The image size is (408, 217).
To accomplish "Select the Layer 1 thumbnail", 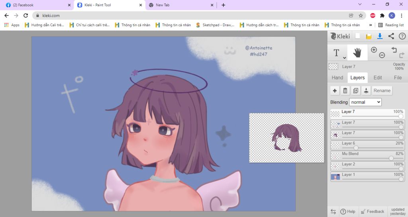I will click(335, 177).
